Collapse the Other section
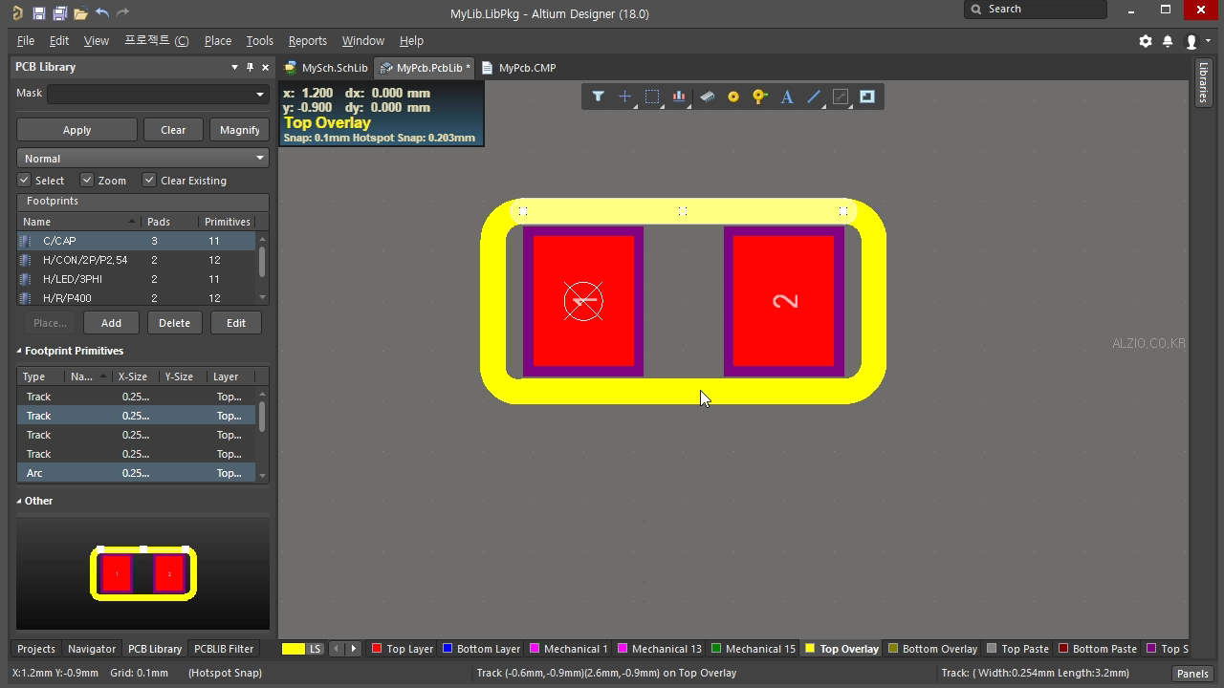 pyautogui.click(x=19, y=501)
